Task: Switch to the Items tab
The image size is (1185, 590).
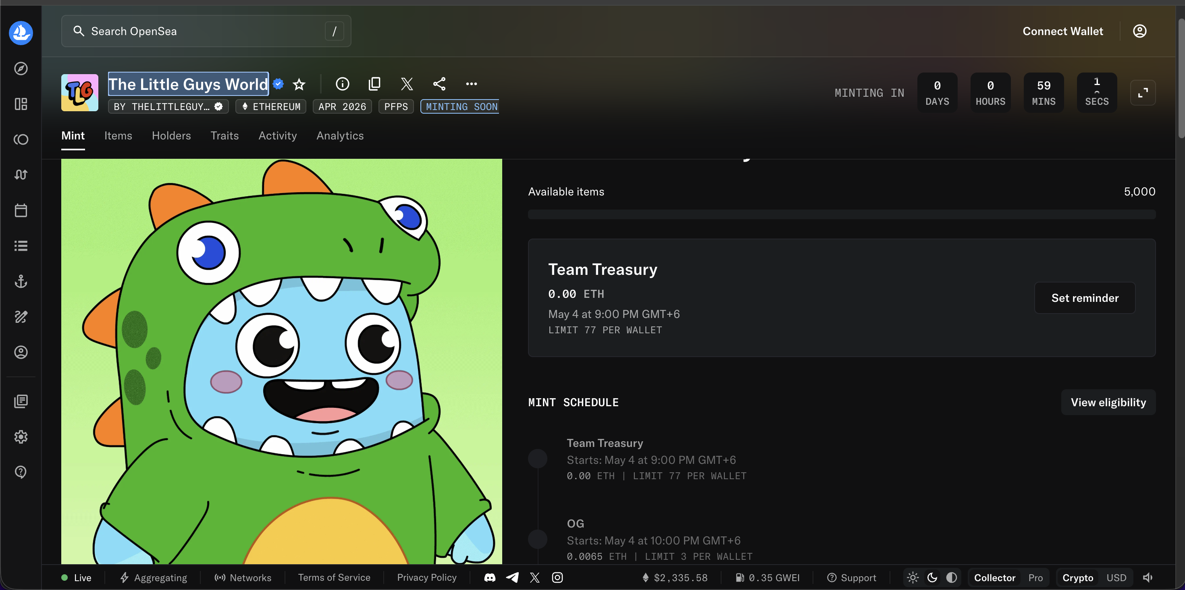Action: 118,136
